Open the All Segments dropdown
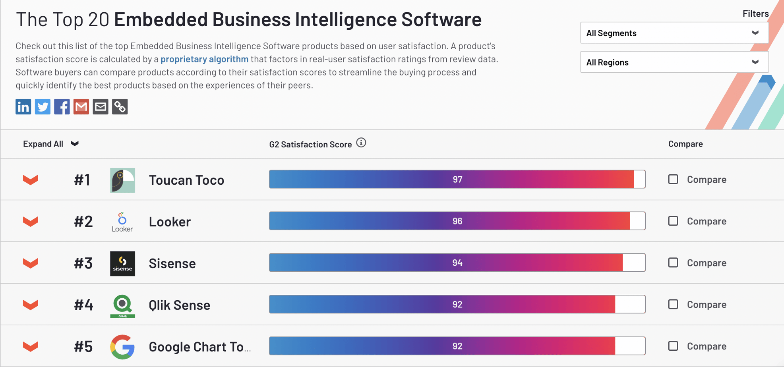The image size is (784, 367). [674, 33]
